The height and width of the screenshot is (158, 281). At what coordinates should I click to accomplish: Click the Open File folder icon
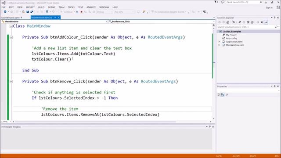(x=23, y=12)
